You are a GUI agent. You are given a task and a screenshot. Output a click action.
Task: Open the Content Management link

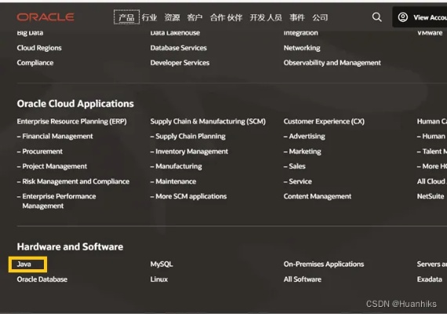(x=318, y=196)
